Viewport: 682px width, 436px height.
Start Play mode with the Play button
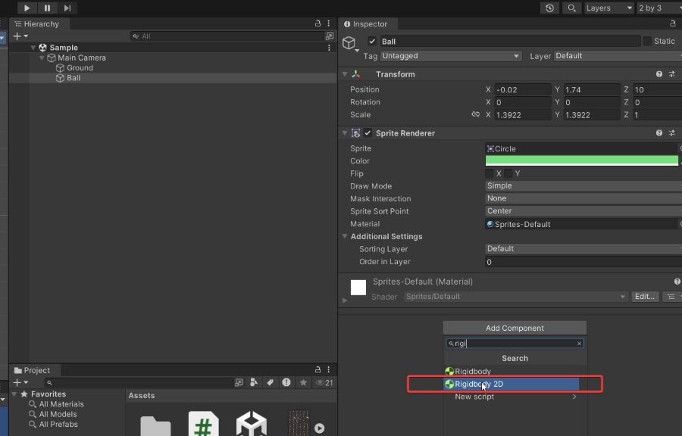27,8
